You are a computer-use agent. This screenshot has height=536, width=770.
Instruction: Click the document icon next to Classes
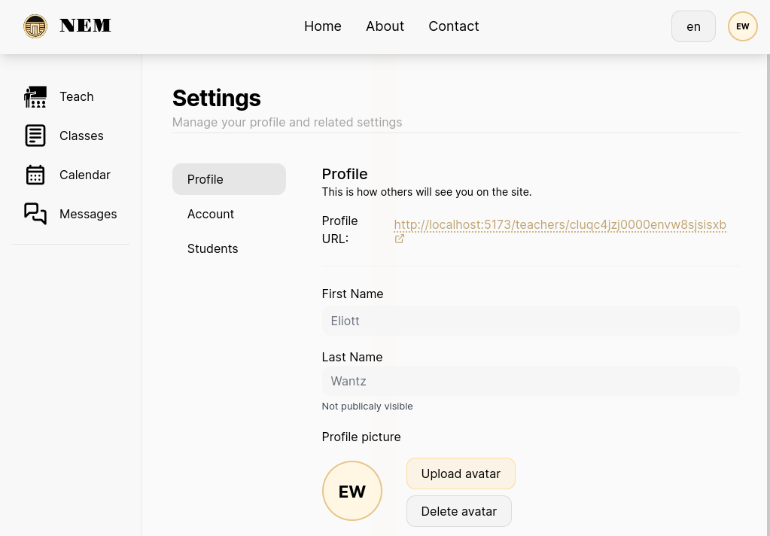(35, 136)
